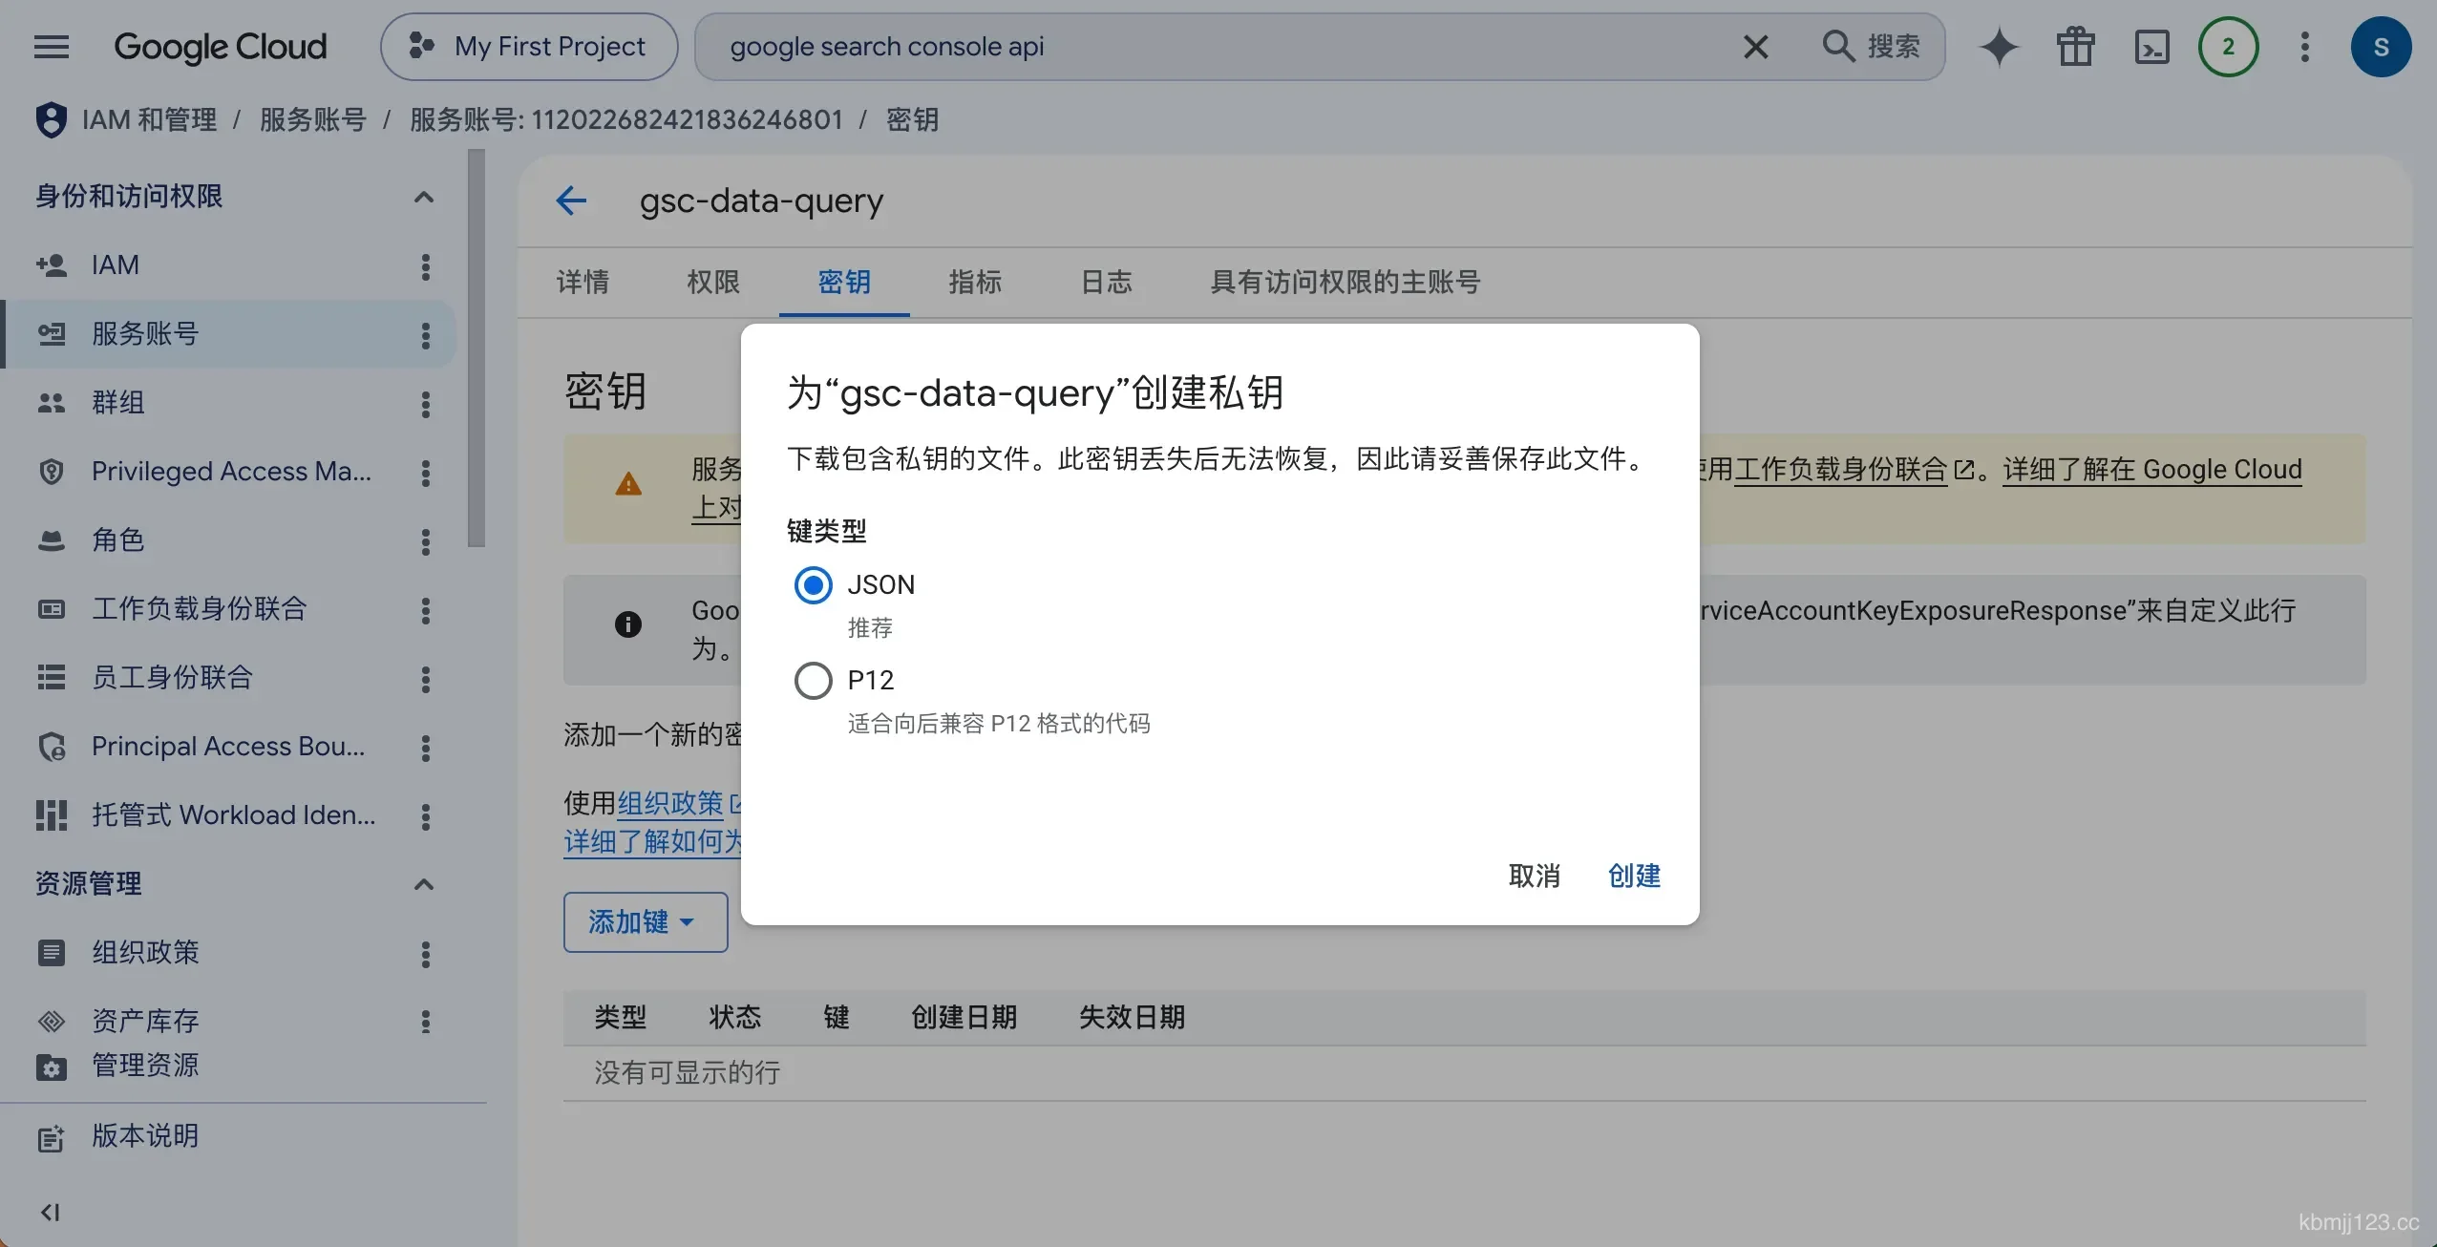This screenshot has height=1247, width=2437.
Task: Select JSON key type radio button
Action: click(x=813, y=585)
